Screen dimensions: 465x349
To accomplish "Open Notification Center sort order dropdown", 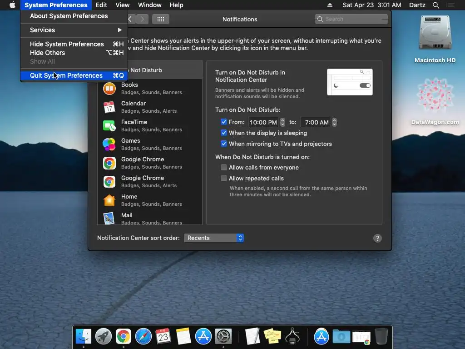I will (x=214, y=238).
